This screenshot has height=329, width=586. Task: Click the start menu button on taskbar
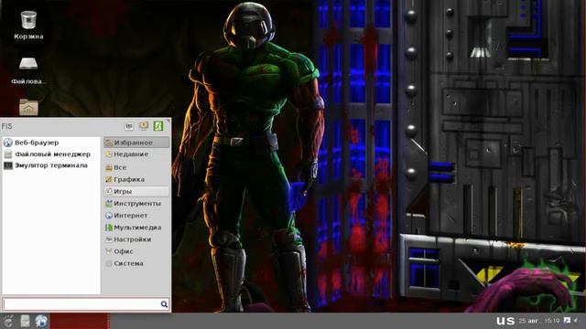(8, 321)
